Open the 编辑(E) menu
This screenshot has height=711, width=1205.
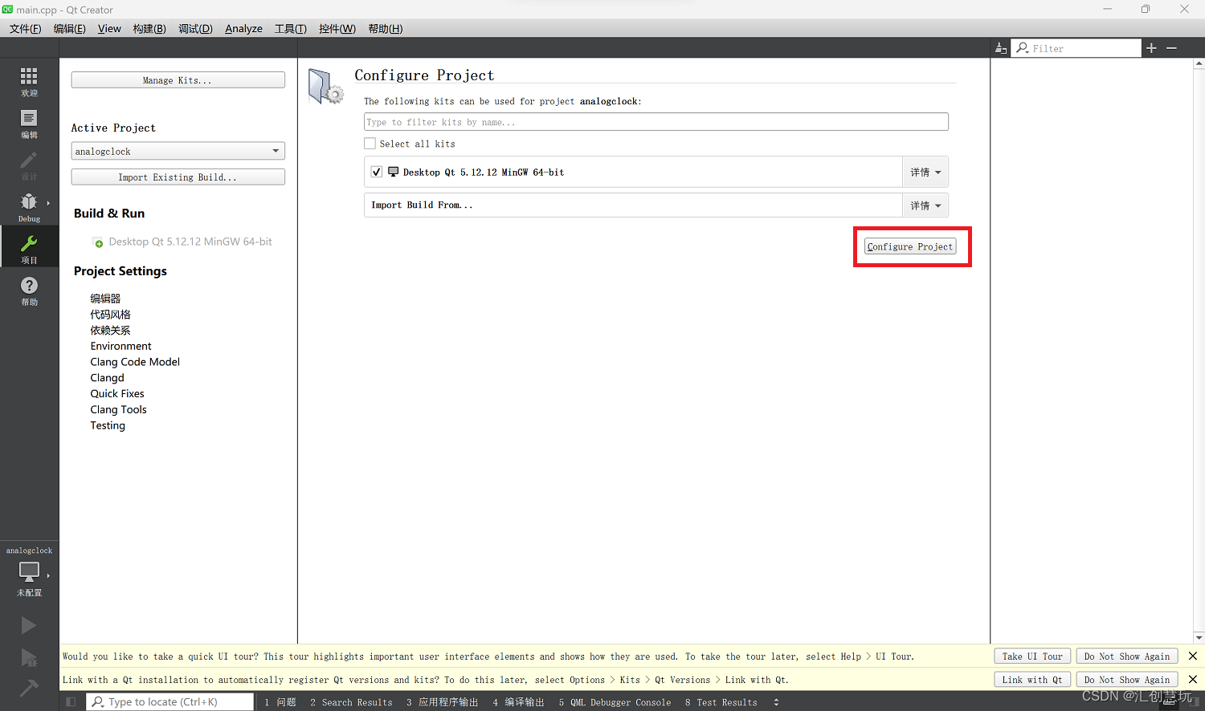pyautogui.click(x=70, y=29)
